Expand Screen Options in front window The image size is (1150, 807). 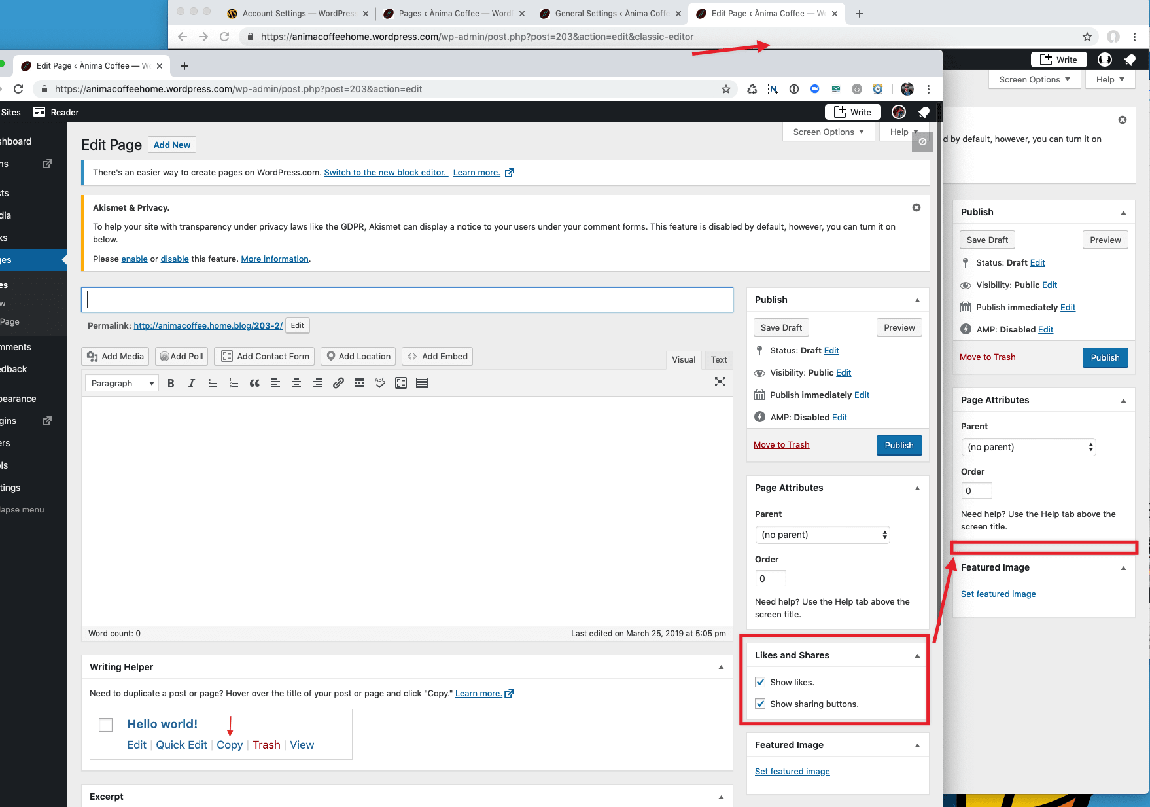pyautogui.click(x=828, y=132)
